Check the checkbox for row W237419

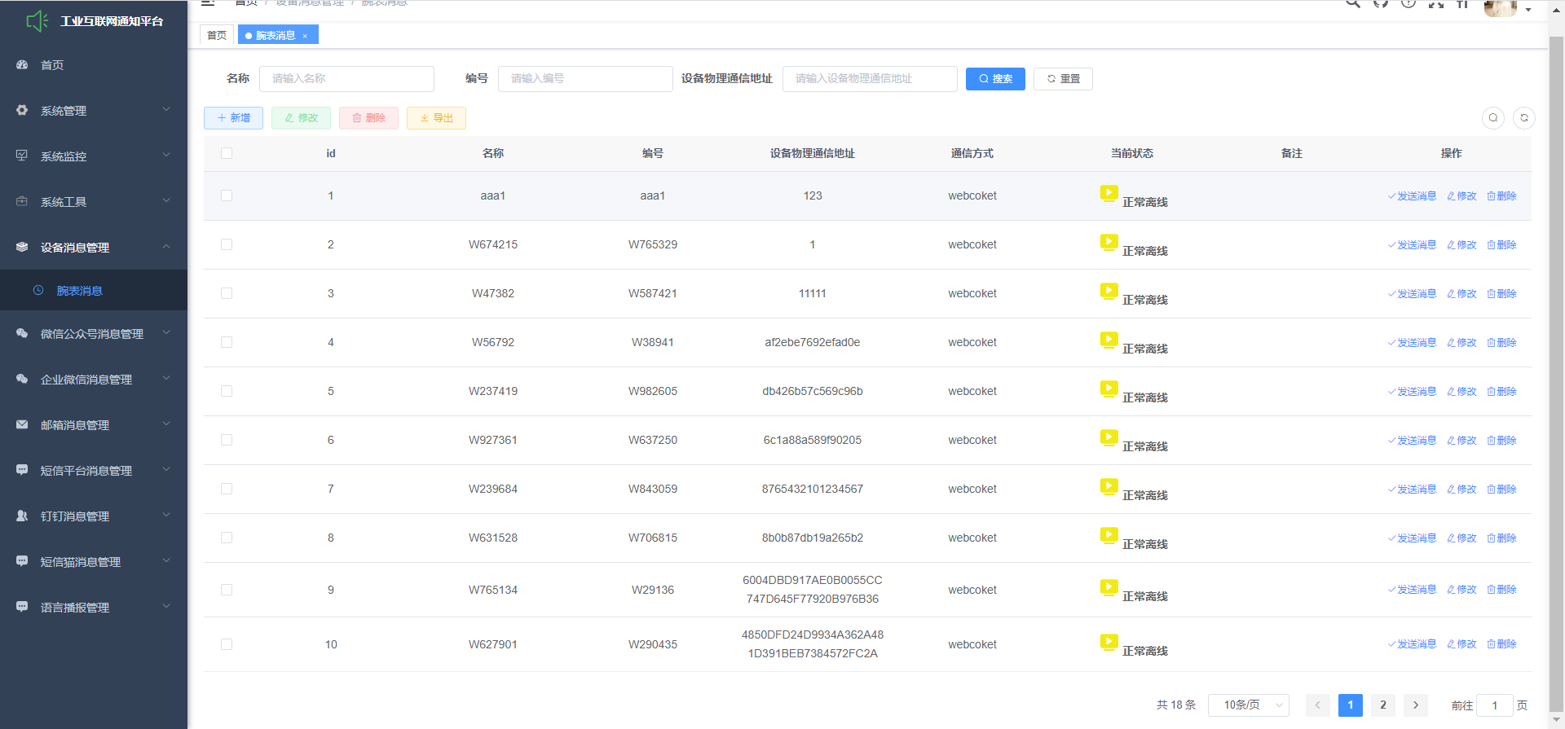(227, 391)
